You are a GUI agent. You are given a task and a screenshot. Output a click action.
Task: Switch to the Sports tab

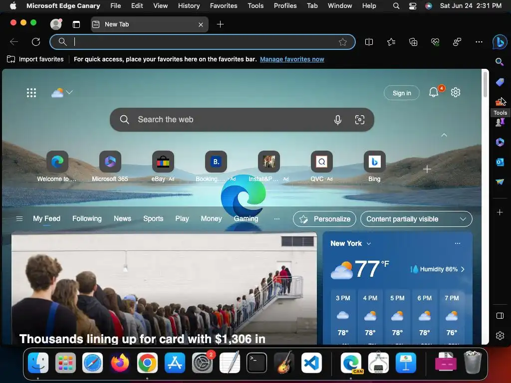coord(153,219)
